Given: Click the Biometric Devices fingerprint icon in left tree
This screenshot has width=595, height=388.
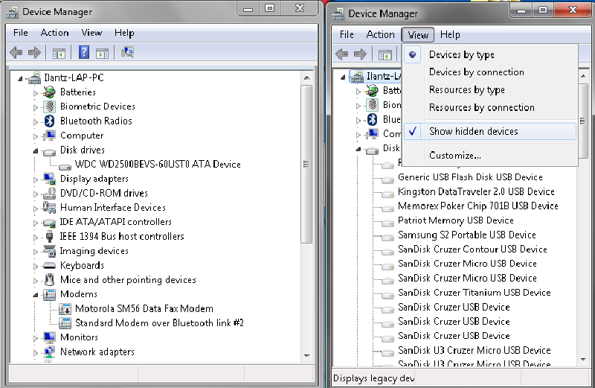Looking at the screenshot, I should point(49,106).
